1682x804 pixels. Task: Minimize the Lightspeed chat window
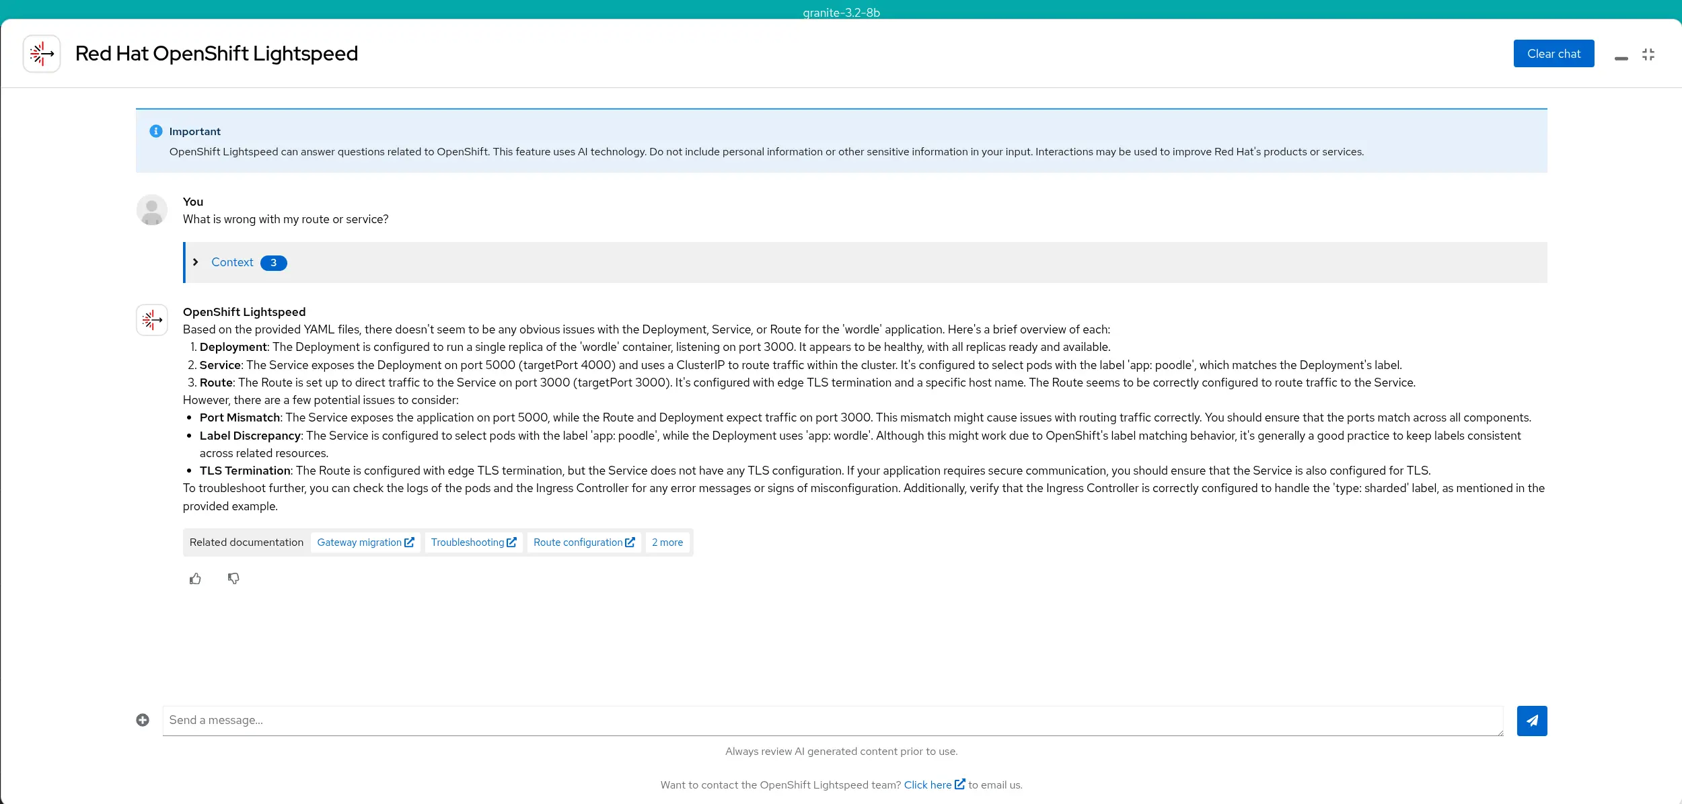(1621, 58)
